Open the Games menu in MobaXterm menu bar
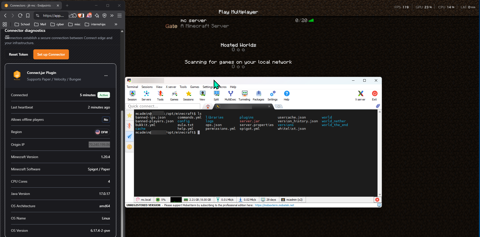480x237 pixels. [195, 87]
